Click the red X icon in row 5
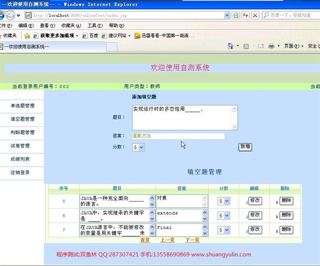 (x=277, y=202)
